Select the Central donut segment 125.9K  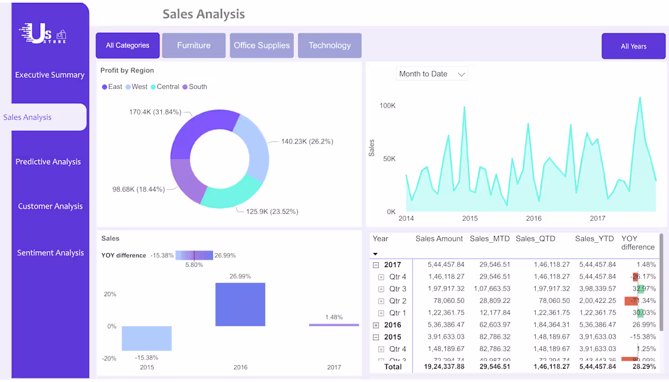(232, 195)
